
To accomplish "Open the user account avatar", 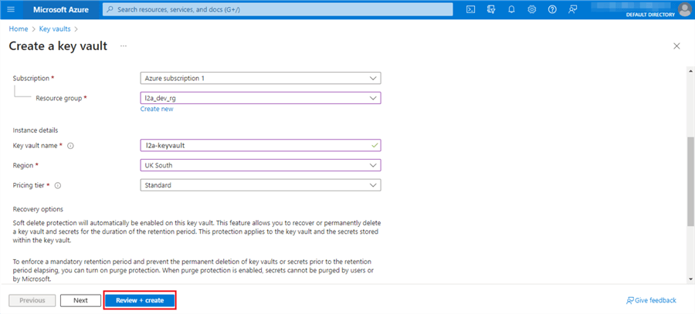I will pos(685,9).
